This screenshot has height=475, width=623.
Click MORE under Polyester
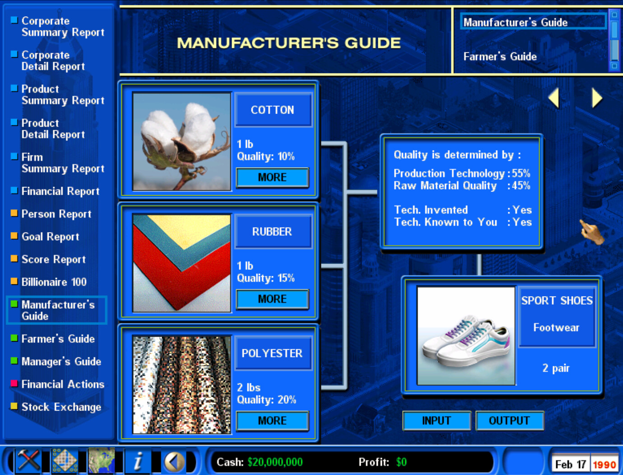tap(273, 420)
